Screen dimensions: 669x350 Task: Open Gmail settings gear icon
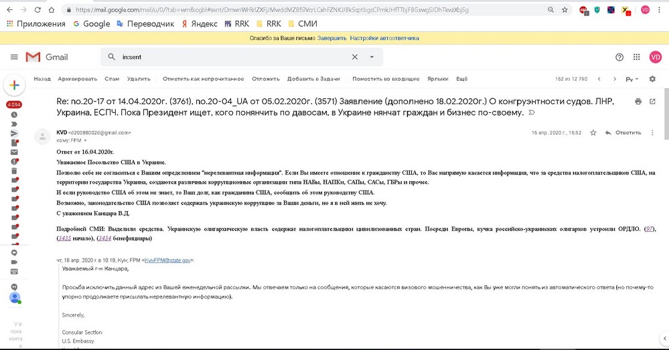click(652, 79)
